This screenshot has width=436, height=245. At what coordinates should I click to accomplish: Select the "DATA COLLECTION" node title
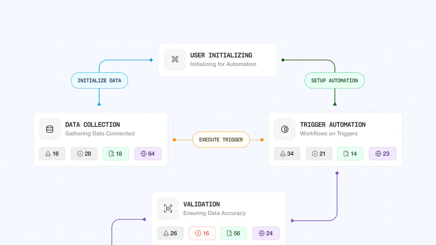(93, 125)
